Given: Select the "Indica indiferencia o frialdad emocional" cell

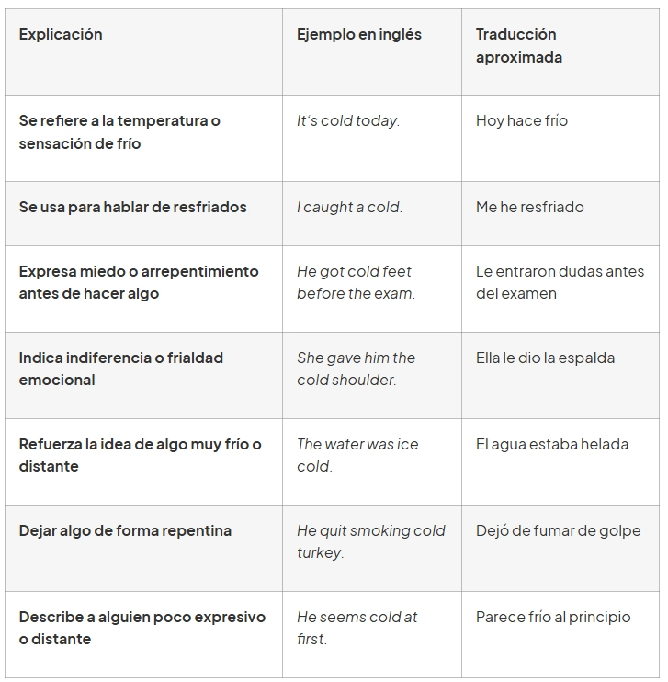Looking at the screenshot, I should point(121,369).
